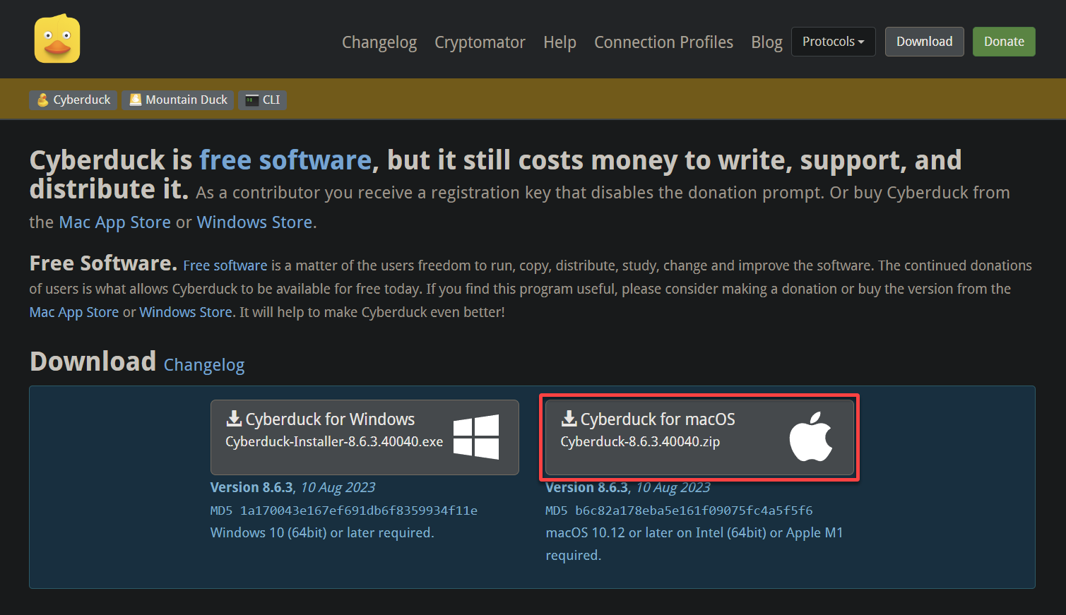Image resolution: width=1066 pixels, height=615 pixels.
Task: Click the macOS MD5 hash b6c82a178eba5e161f09075fc4a5f5f6
Action: click(694, 510)
